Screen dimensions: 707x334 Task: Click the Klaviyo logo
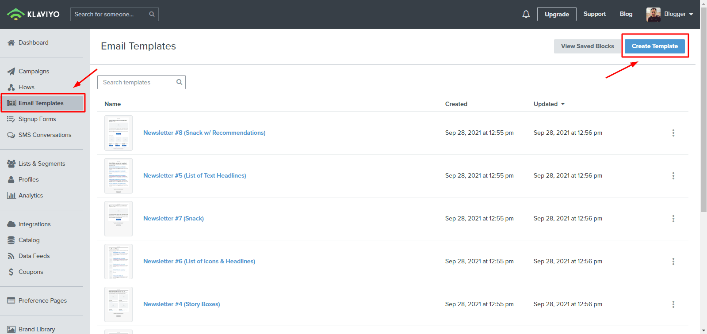tap(34, 14)
